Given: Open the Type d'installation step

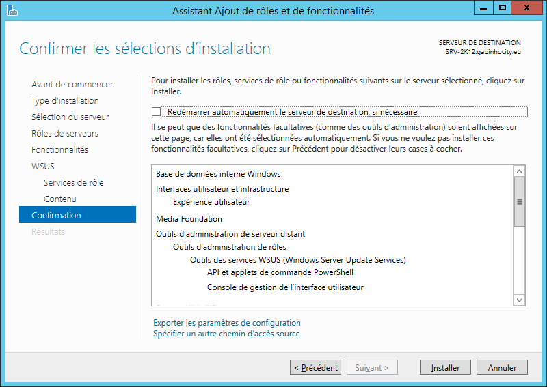Looking at the screenshot, I should [65, 100].
